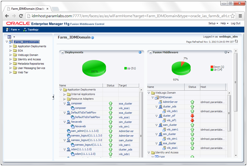Viewport: 247px width, 166px height.
Task: Click the red down status arrow for cluster_oif
Action: coord(192,116)
